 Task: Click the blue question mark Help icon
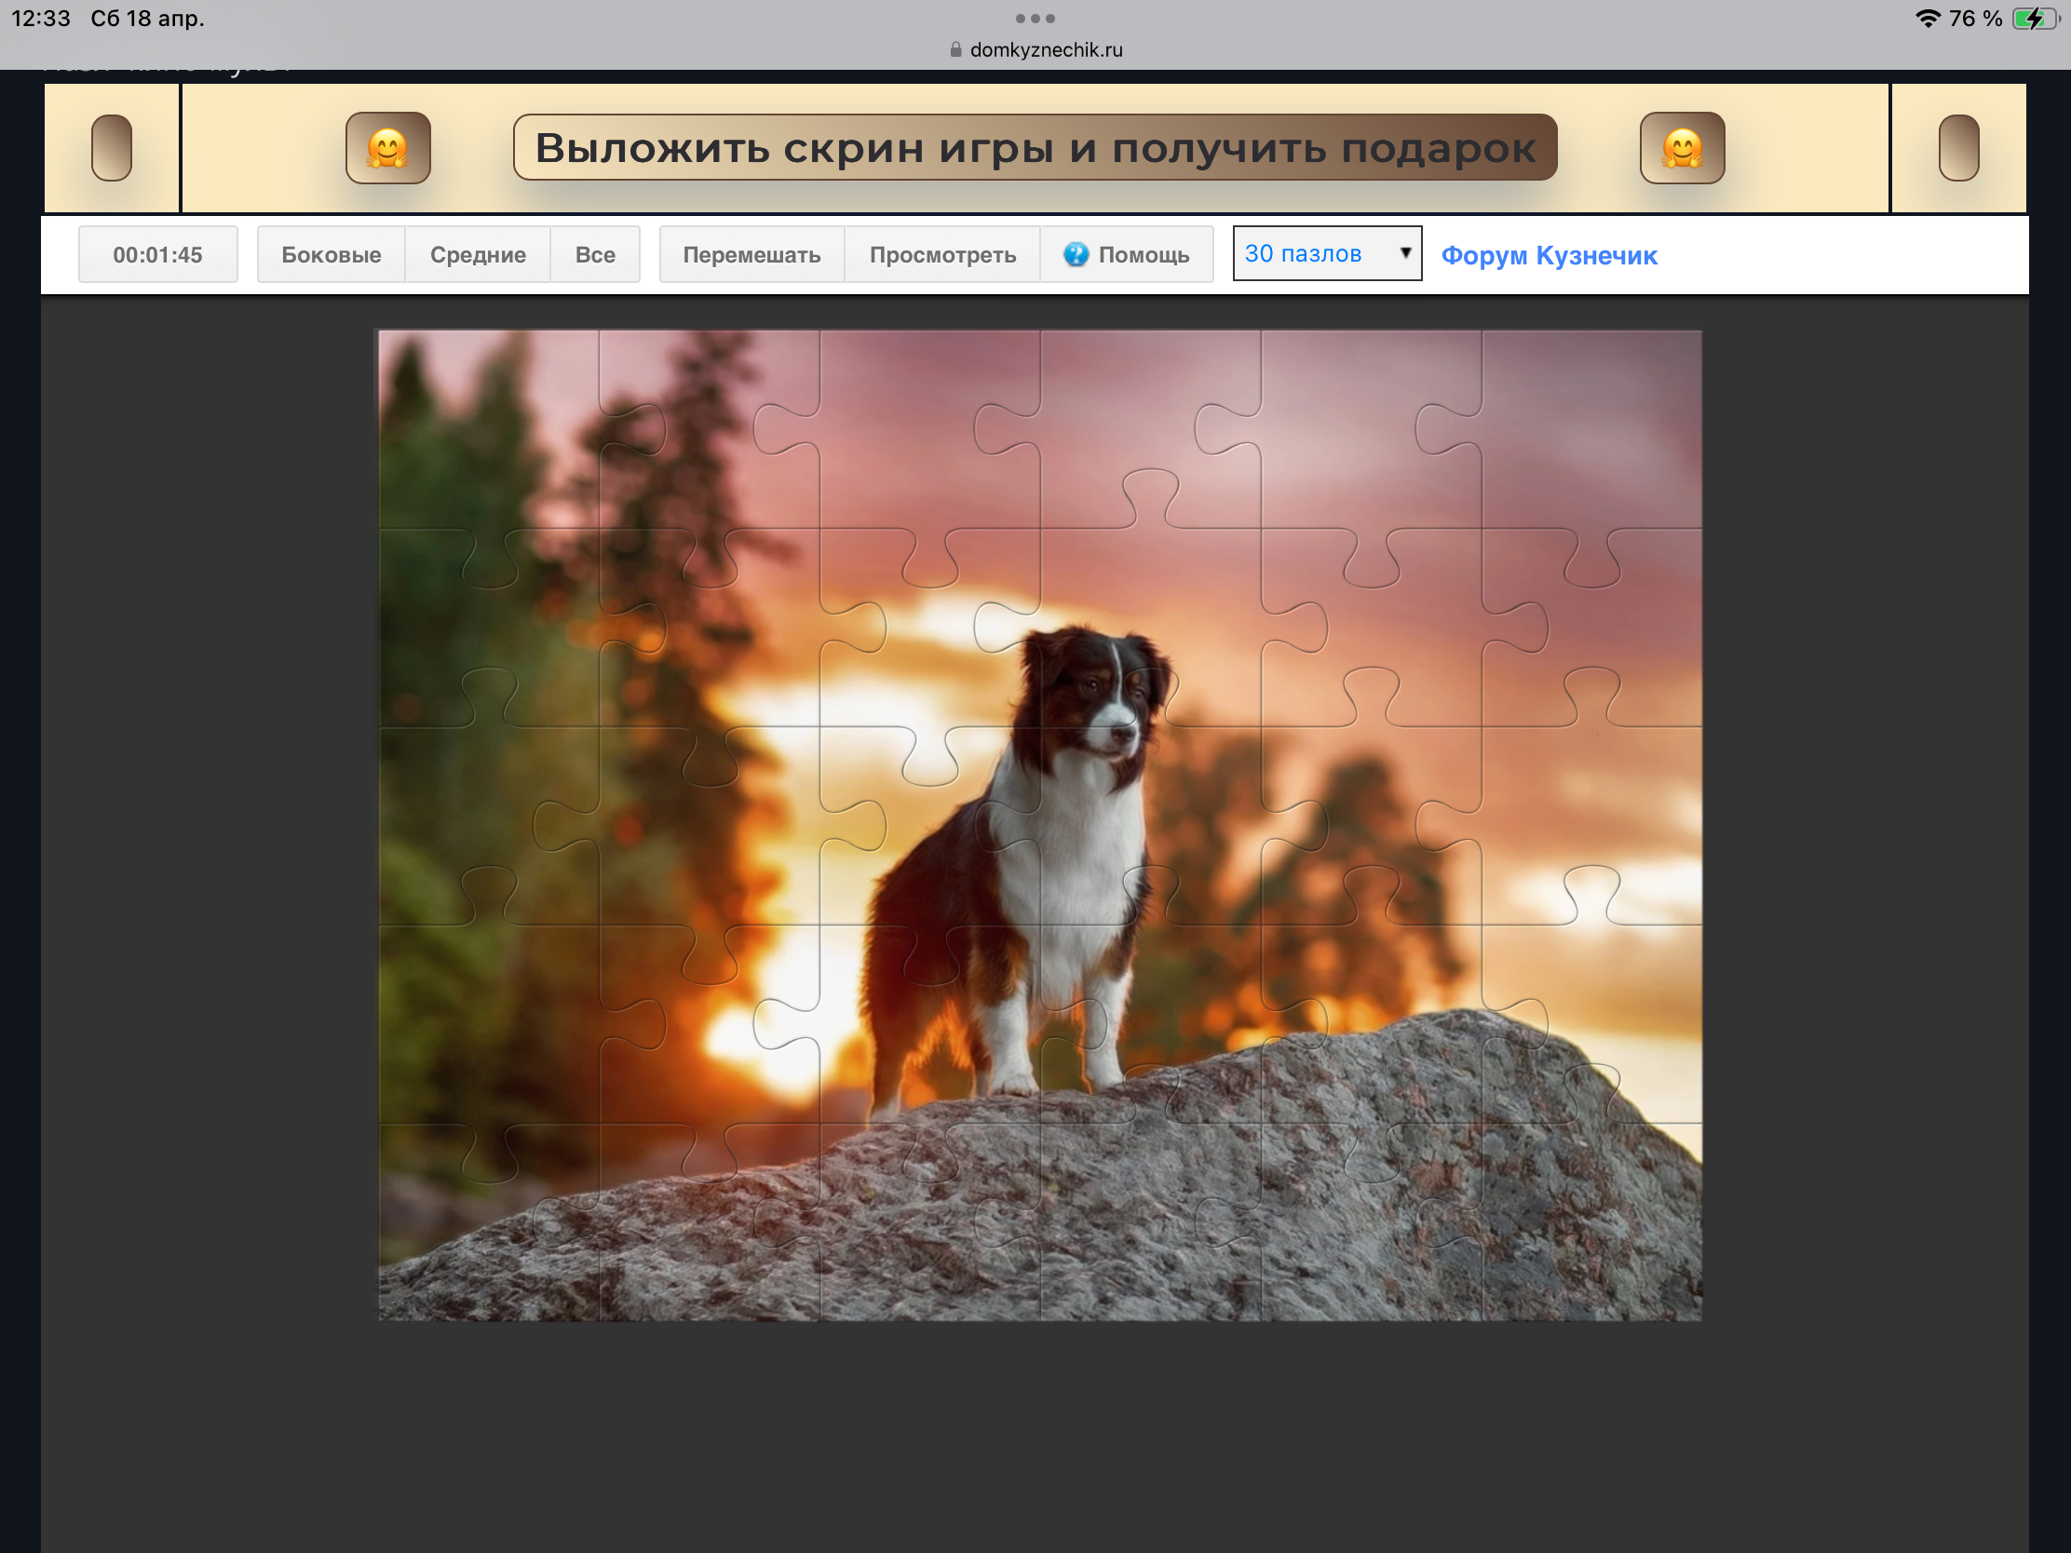1076,254
